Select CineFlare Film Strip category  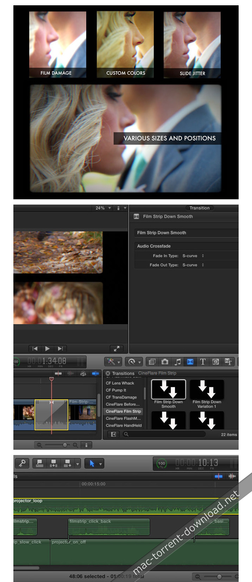point(123,411)
